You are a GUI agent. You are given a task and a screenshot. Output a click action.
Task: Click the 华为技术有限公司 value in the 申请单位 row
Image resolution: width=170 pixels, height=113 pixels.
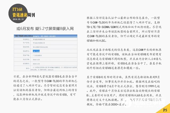(x=39, y=39)
